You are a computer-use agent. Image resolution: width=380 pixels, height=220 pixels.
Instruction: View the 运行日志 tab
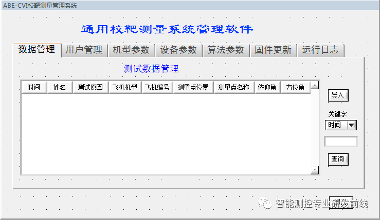pos(320,50)
